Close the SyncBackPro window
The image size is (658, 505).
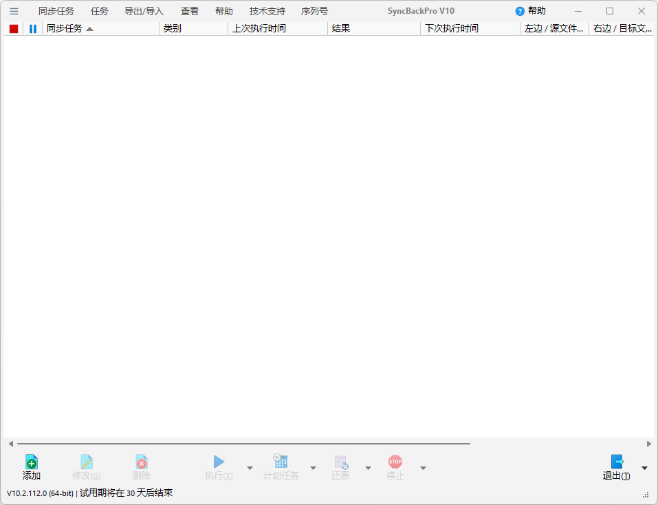click(x=641, y=11)
